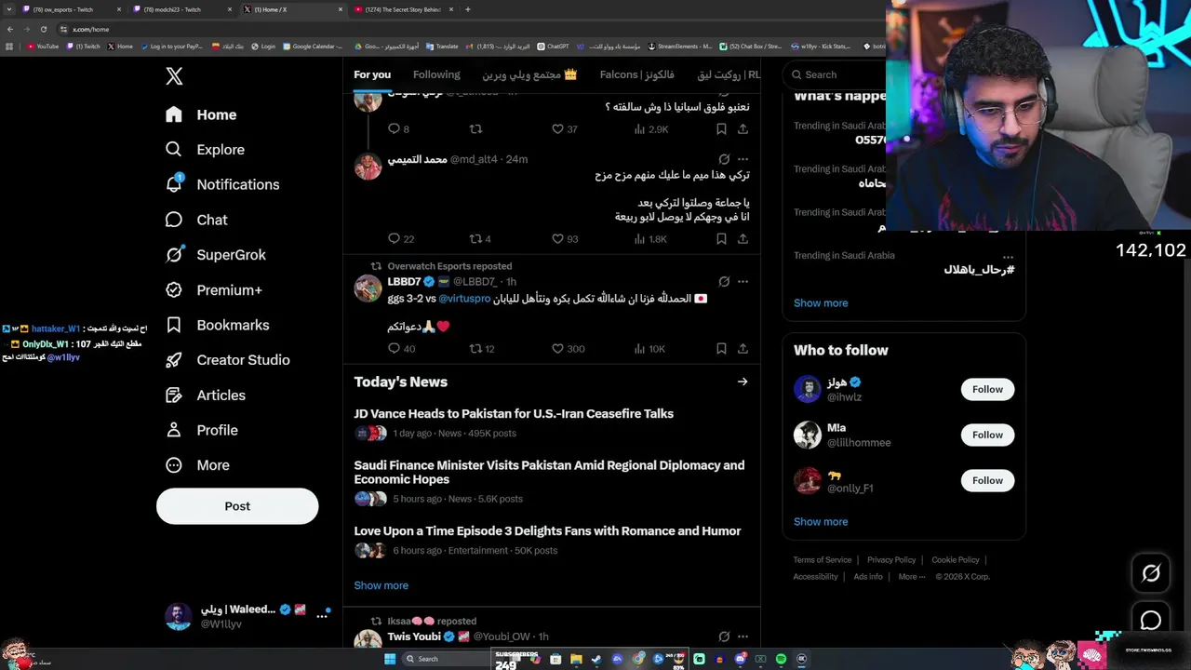Click the More circle icon in sidebar
This screenshot has height=670, width=1191.
point(174,465)
